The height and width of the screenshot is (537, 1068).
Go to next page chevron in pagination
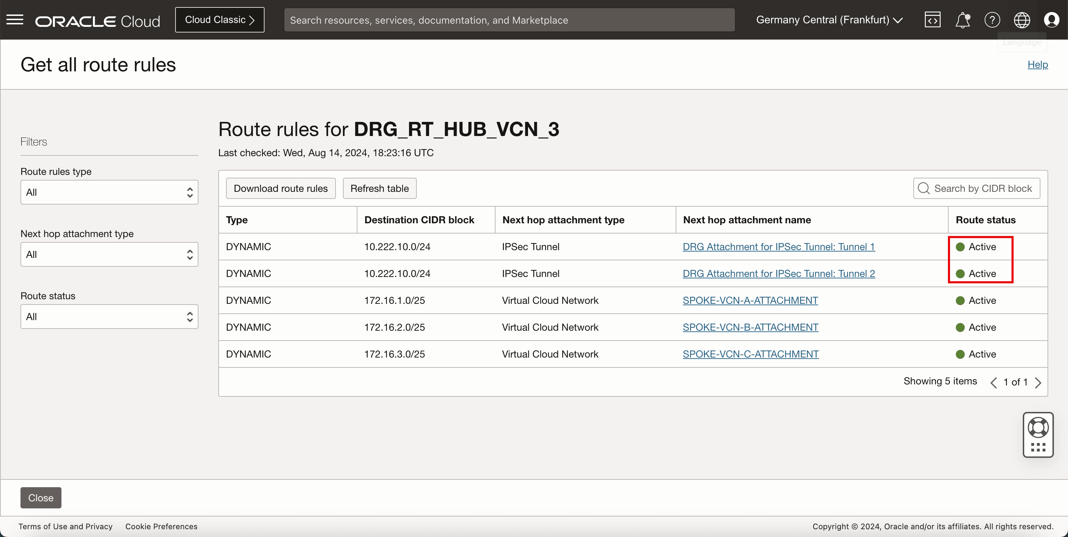pyautogui.click(x=1038, y=382)
